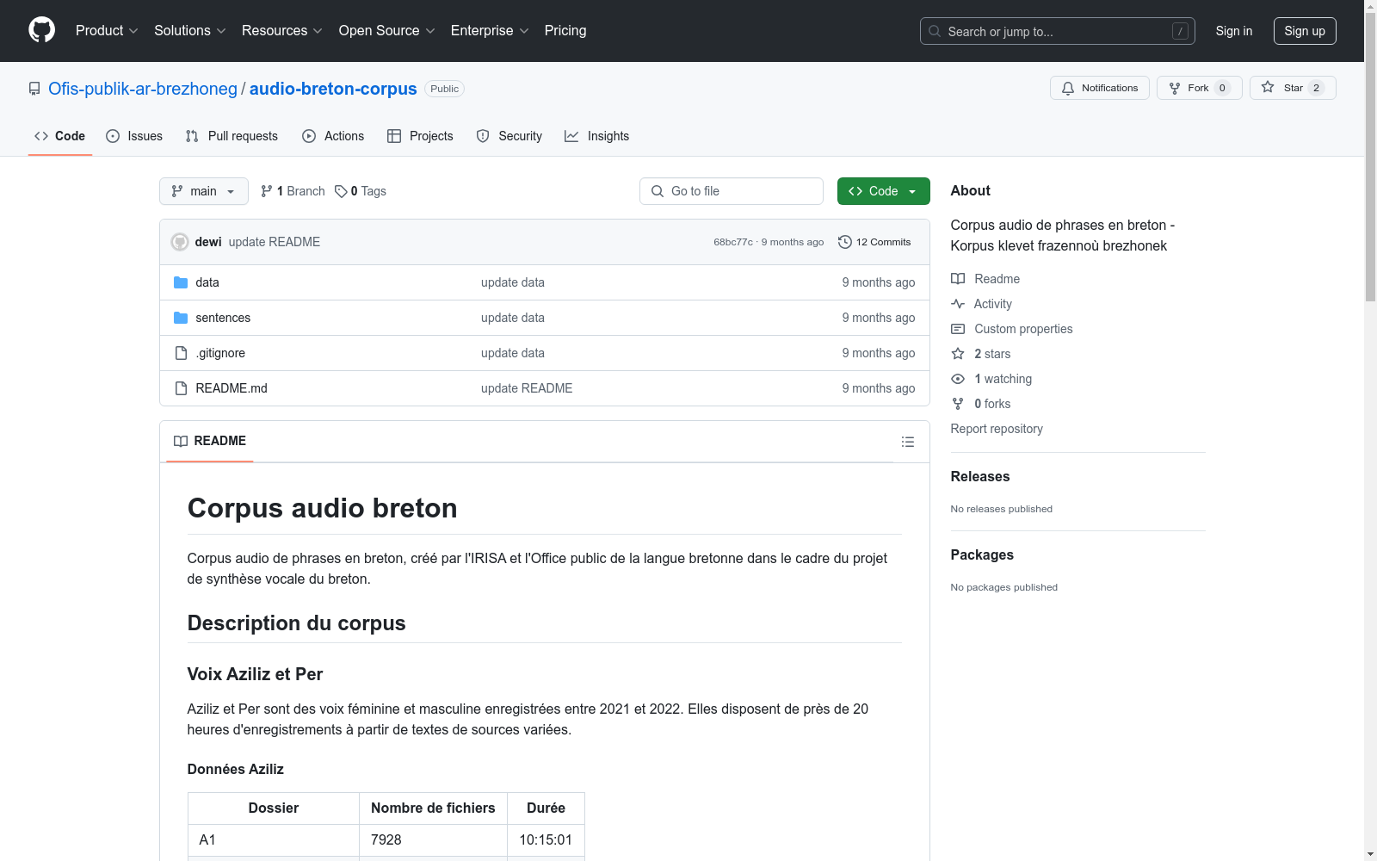The height and width of the screenshot is (861, 1377).
Task: Click the Search or jump to field
Action: [x=1058, y=31]
